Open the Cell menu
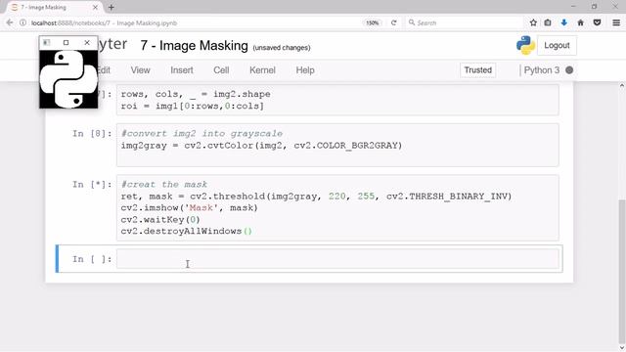This screenshot has height=352, width=626. tap(221, 70)
